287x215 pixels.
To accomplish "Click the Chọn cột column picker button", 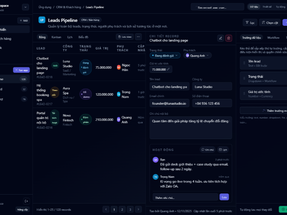I will point(270,23).
